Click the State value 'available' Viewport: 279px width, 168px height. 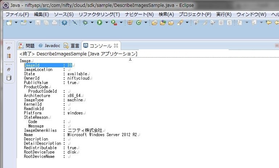pyautogui.click(x=77, y=74)
